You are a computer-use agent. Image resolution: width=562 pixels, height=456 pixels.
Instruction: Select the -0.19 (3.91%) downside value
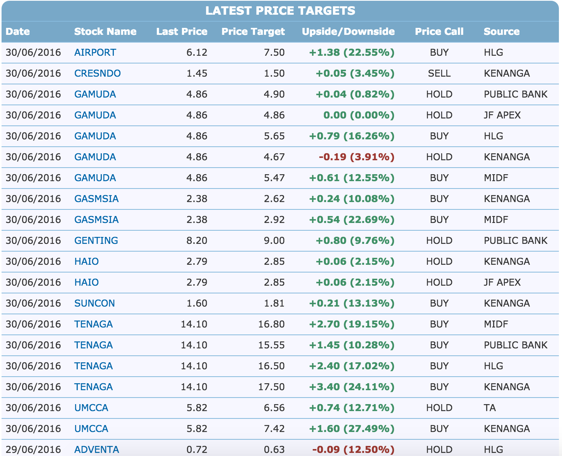[356, 157]
